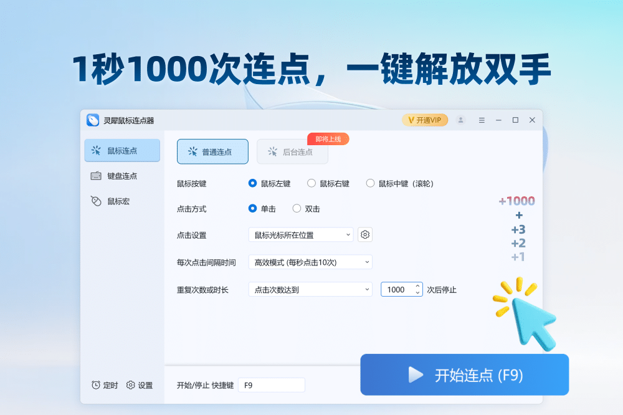
Task: Click the F9 hotkey input field
Action: tap(271, 385)
